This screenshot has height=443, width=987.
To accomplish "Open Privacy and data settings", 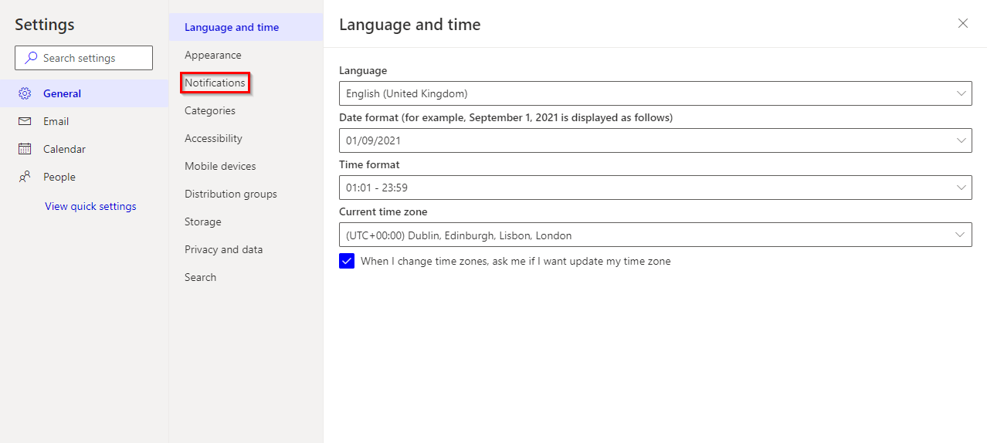I will click(x=224, y=249).
